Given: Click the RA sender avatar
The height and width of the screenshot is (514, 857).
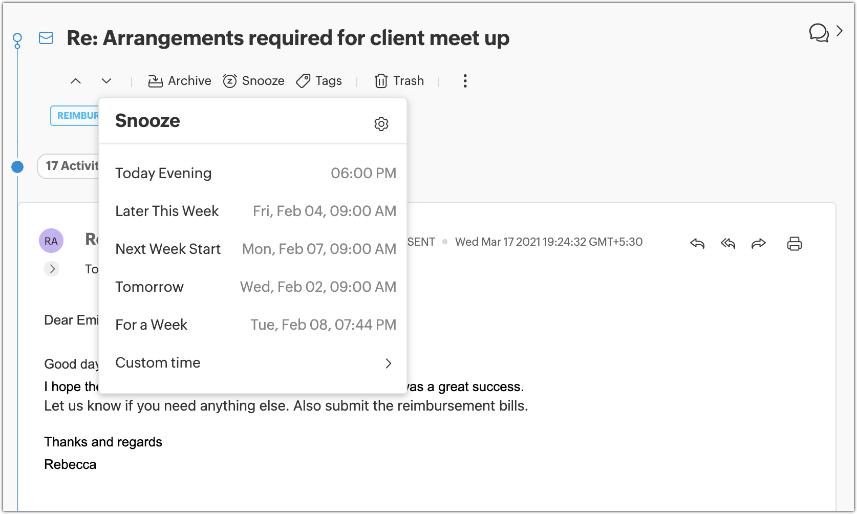Looking at the screenshot, I should tap(51, 241).
